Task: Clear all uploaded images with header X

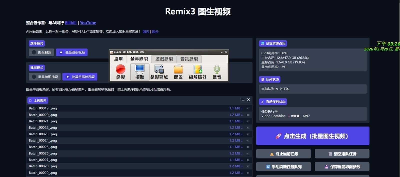Action: tap(248, 99)
